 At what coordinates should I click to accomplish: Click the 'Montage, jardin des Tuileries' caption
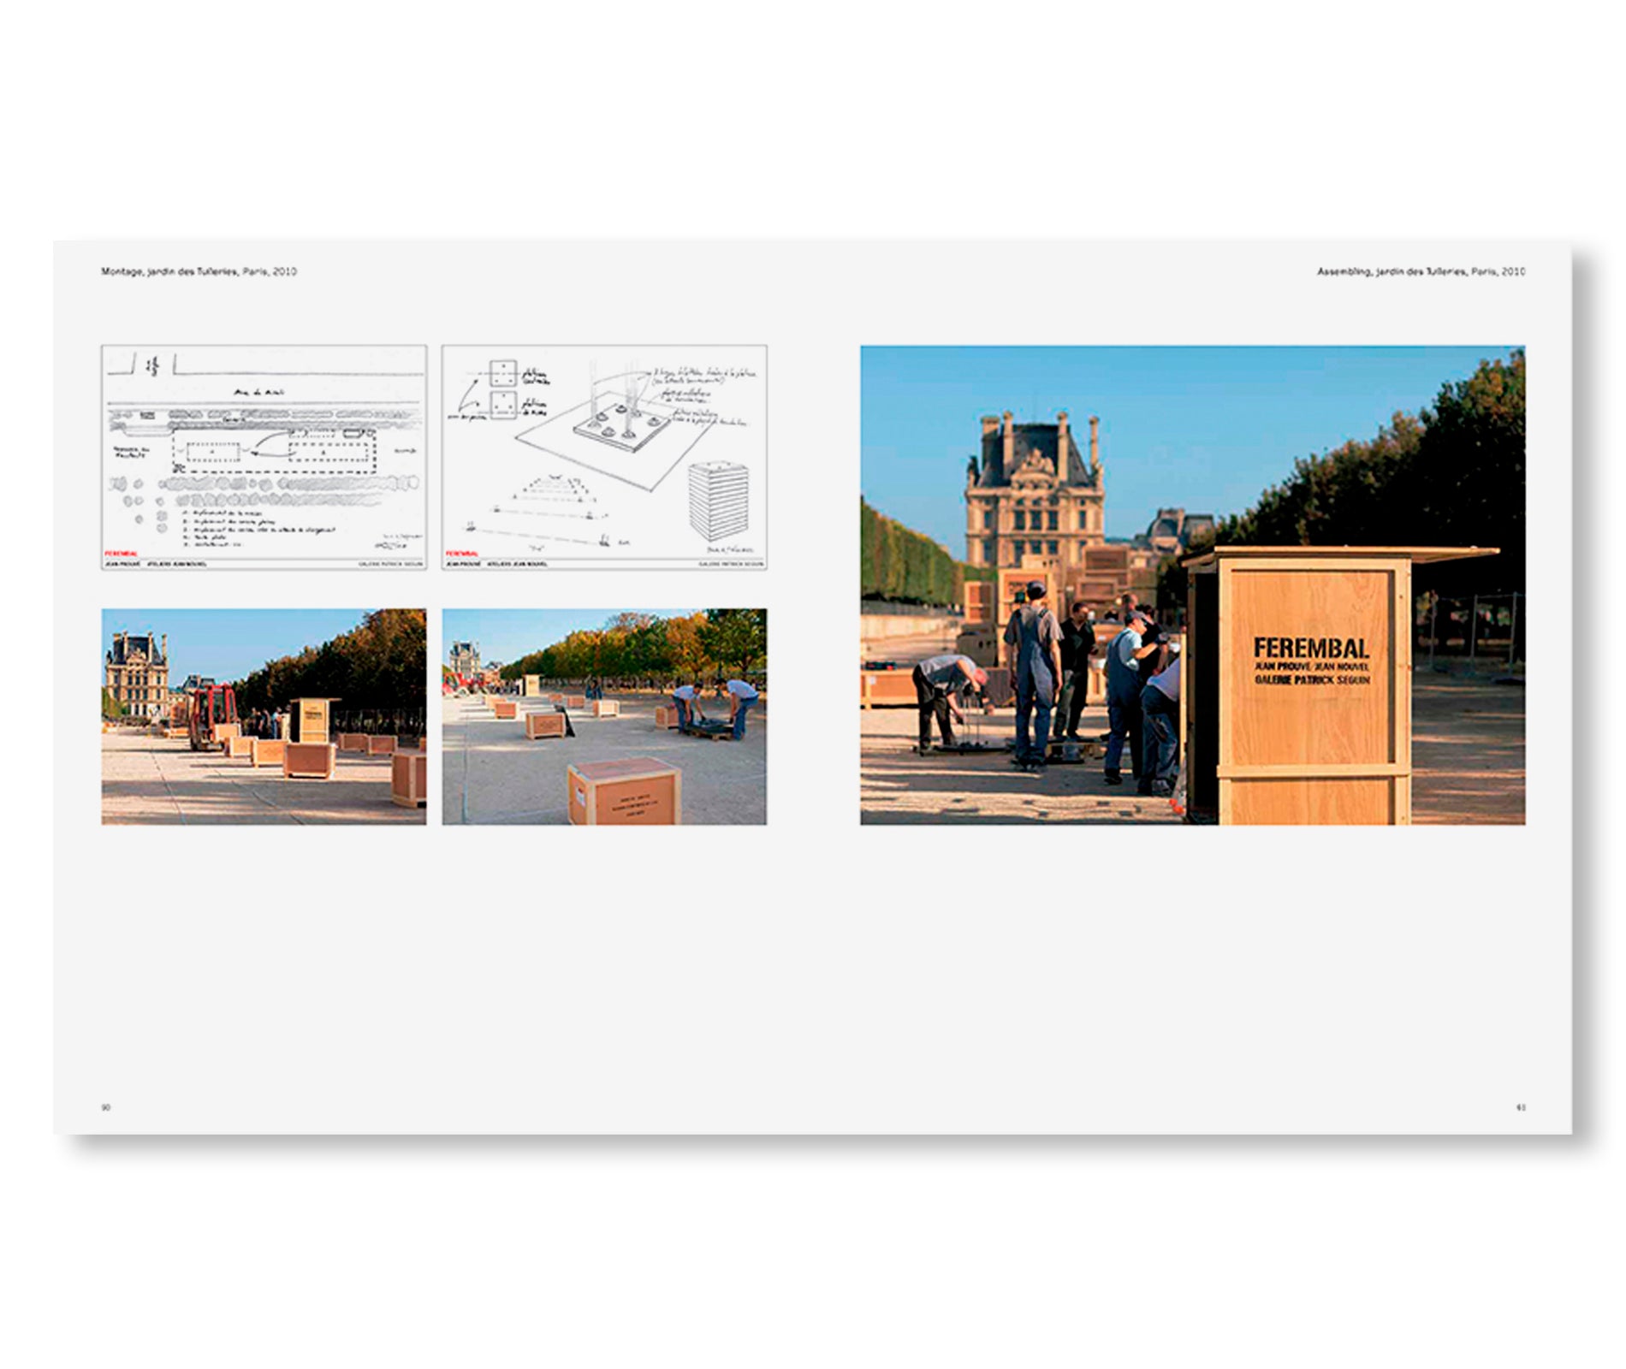[199, 271]
